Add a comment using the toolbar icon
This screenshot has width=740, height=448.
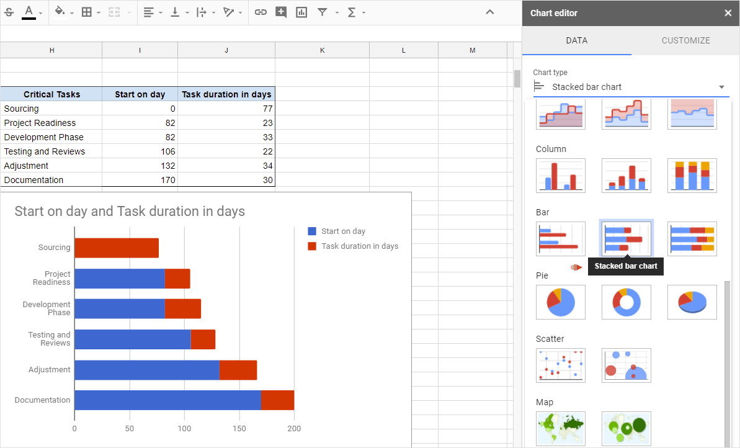[281, 12]
